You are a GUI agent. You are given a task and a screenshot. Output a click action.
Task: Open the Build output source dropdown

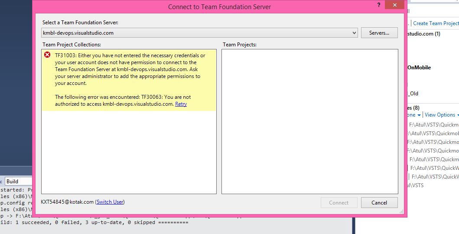[19, 181]
